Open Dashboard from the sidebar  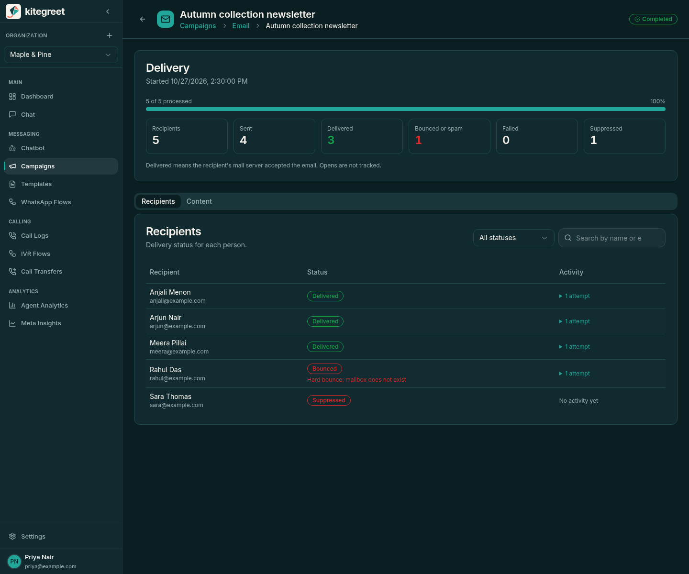coord(61,97)
